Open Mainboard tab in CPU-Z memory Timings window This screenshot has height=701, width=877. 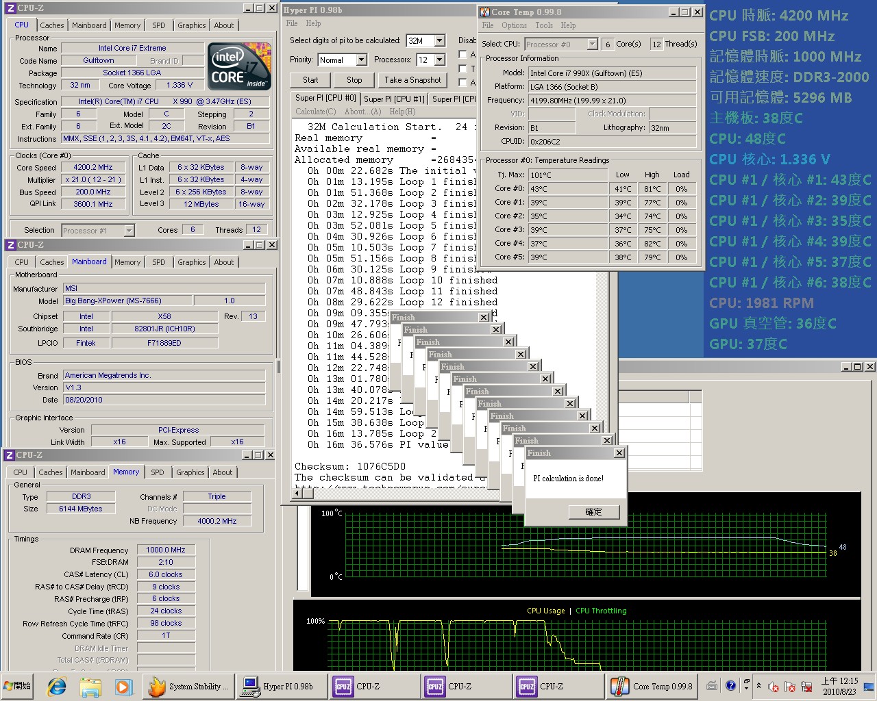(x=88, y=472)
